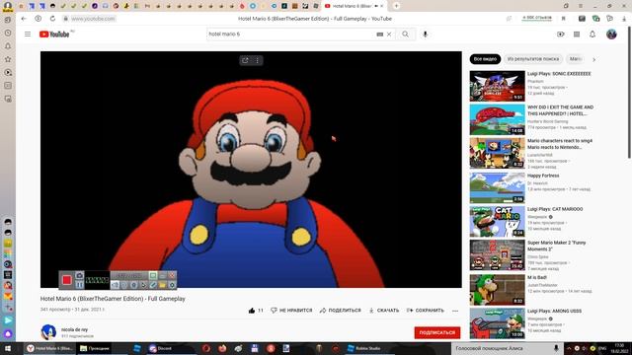The width and height of the screenshot is (632, 355).
Task: Click the page vertical scrollbar
Action: tap(629, 93)
